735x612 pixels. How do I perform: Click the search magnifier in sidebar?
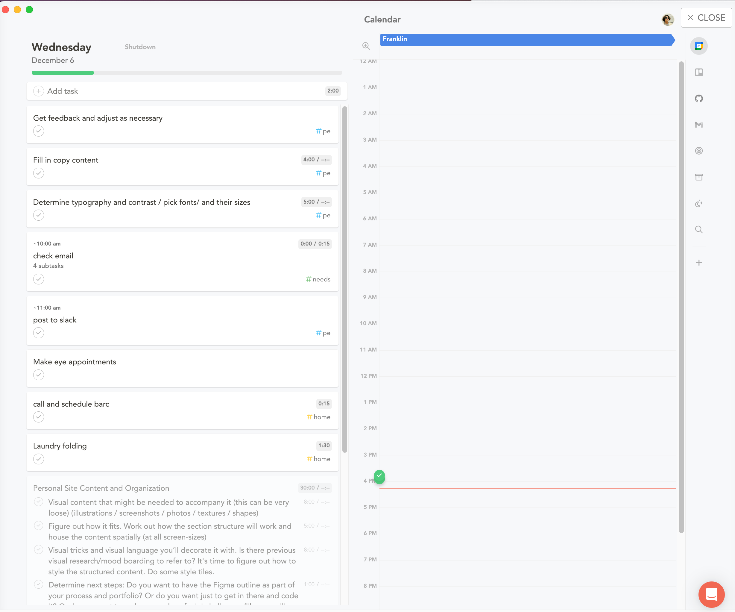[x=698, y=230]
